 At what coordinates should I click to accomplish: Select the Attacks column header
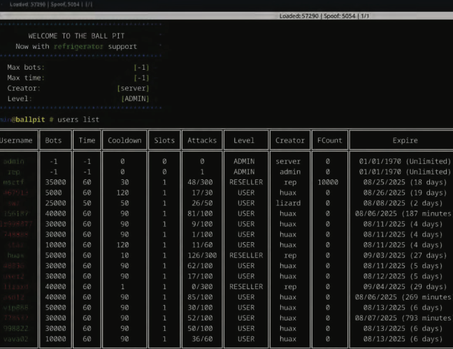[202, 140]
